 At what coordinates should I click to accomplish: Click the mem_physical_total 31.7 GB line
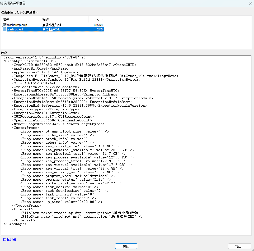tap(73, 154)
